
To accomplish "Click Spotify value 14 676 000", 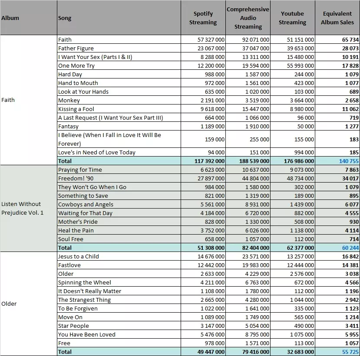I will pyautogui.click(x=203, y=256).
